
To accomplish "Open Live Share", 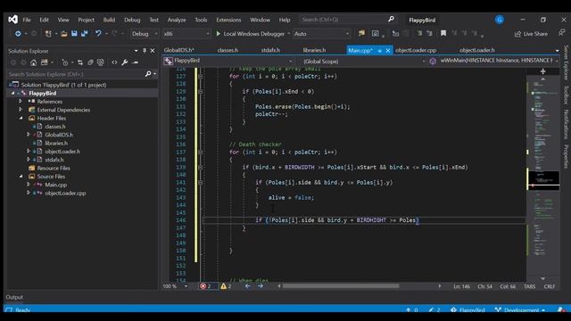I will [532, 34].
